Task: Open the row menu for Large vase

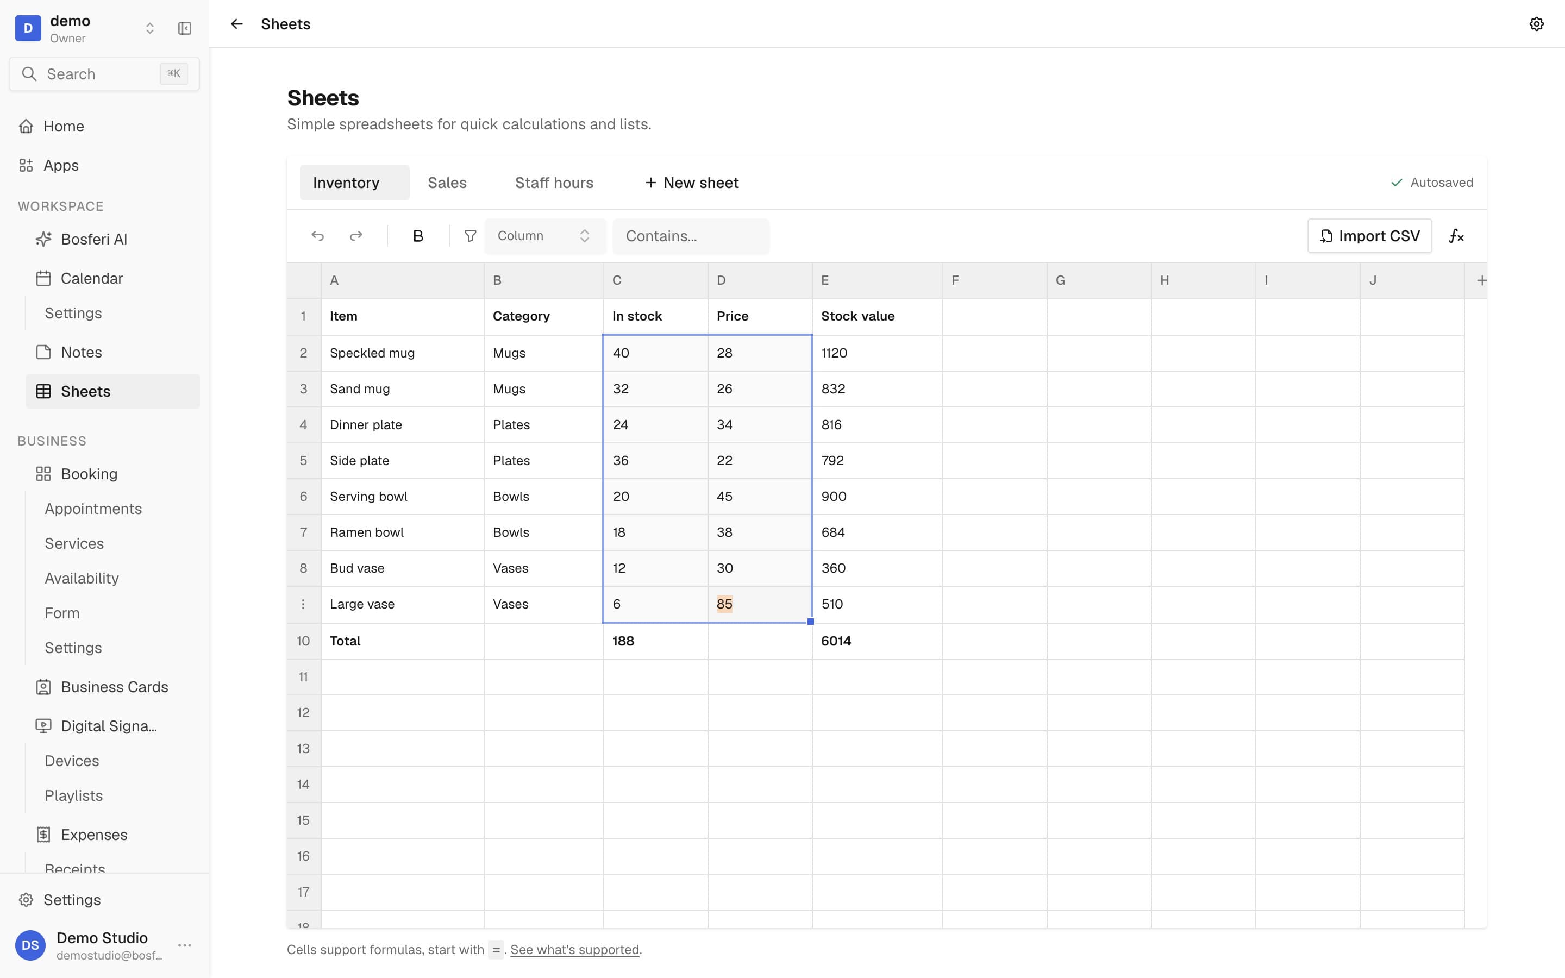Action: pyautogui.click(x=303, y=604)
